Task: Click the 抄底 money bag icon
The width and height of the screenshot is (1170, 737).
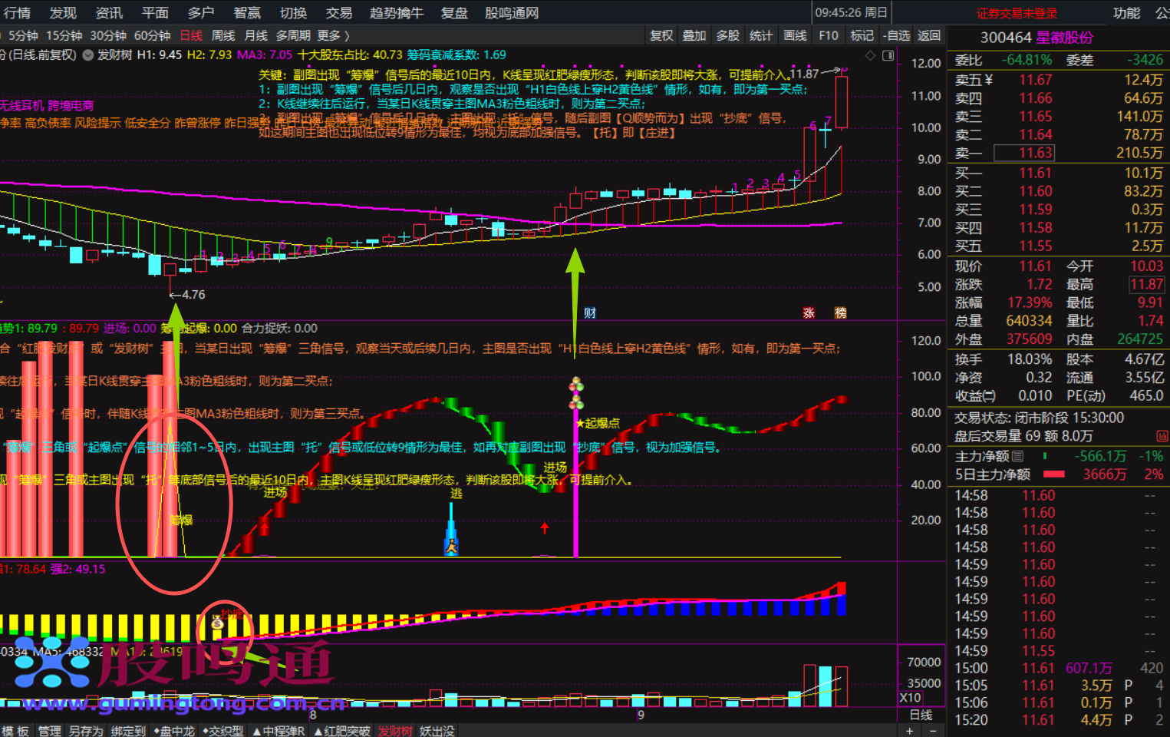Action: pyautogui.click(x=218, y=623)
